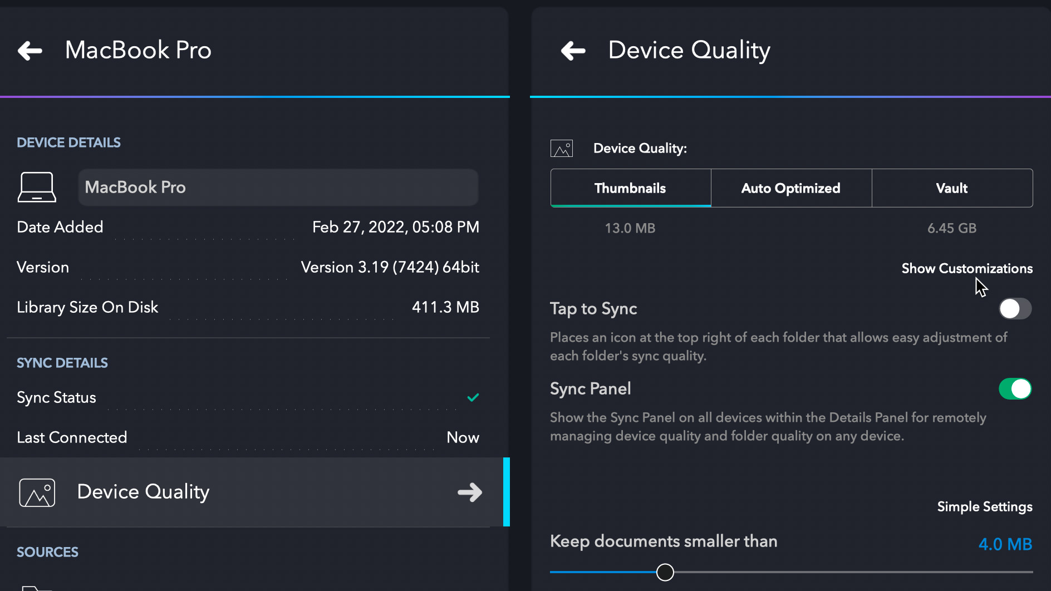Click Show Customizations link
Screen dimensions: 1051x591
click(x=967, y=268)
